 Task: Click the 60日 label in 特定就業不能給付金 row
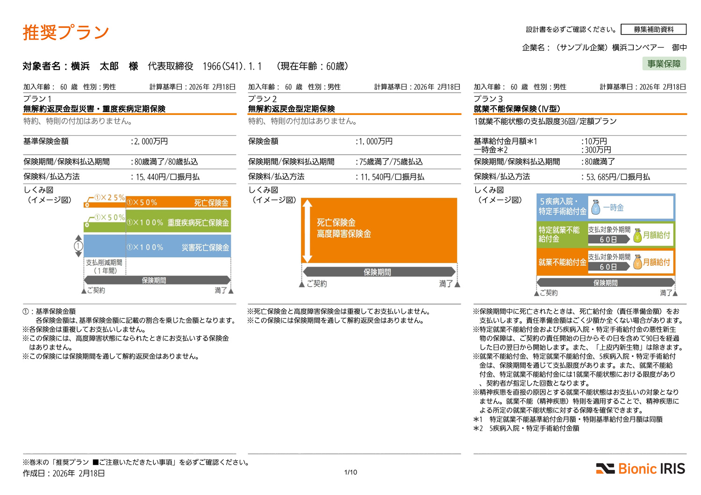point(608,240)
